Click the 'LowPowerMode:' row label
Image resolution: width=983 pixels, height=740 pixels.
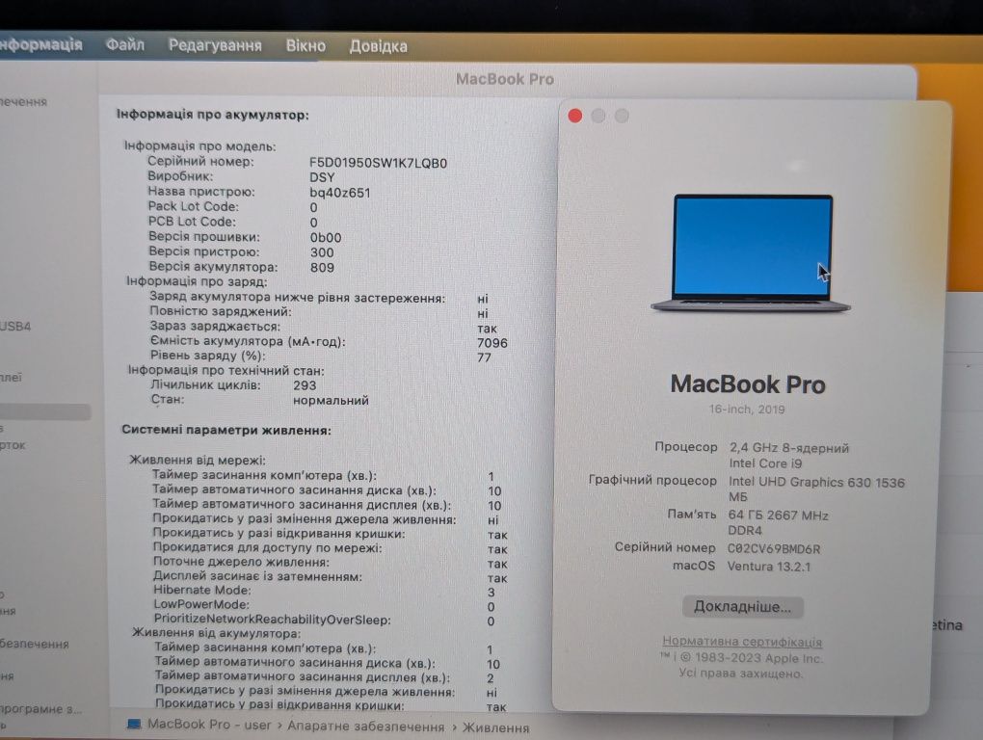pos(201,604)
